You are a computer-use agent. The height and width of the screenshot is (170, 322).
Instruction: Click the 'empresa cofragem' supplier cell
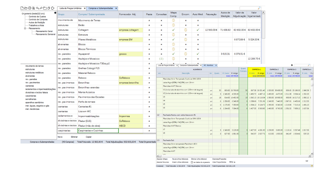pyautogui.click(x=130, y=30)
